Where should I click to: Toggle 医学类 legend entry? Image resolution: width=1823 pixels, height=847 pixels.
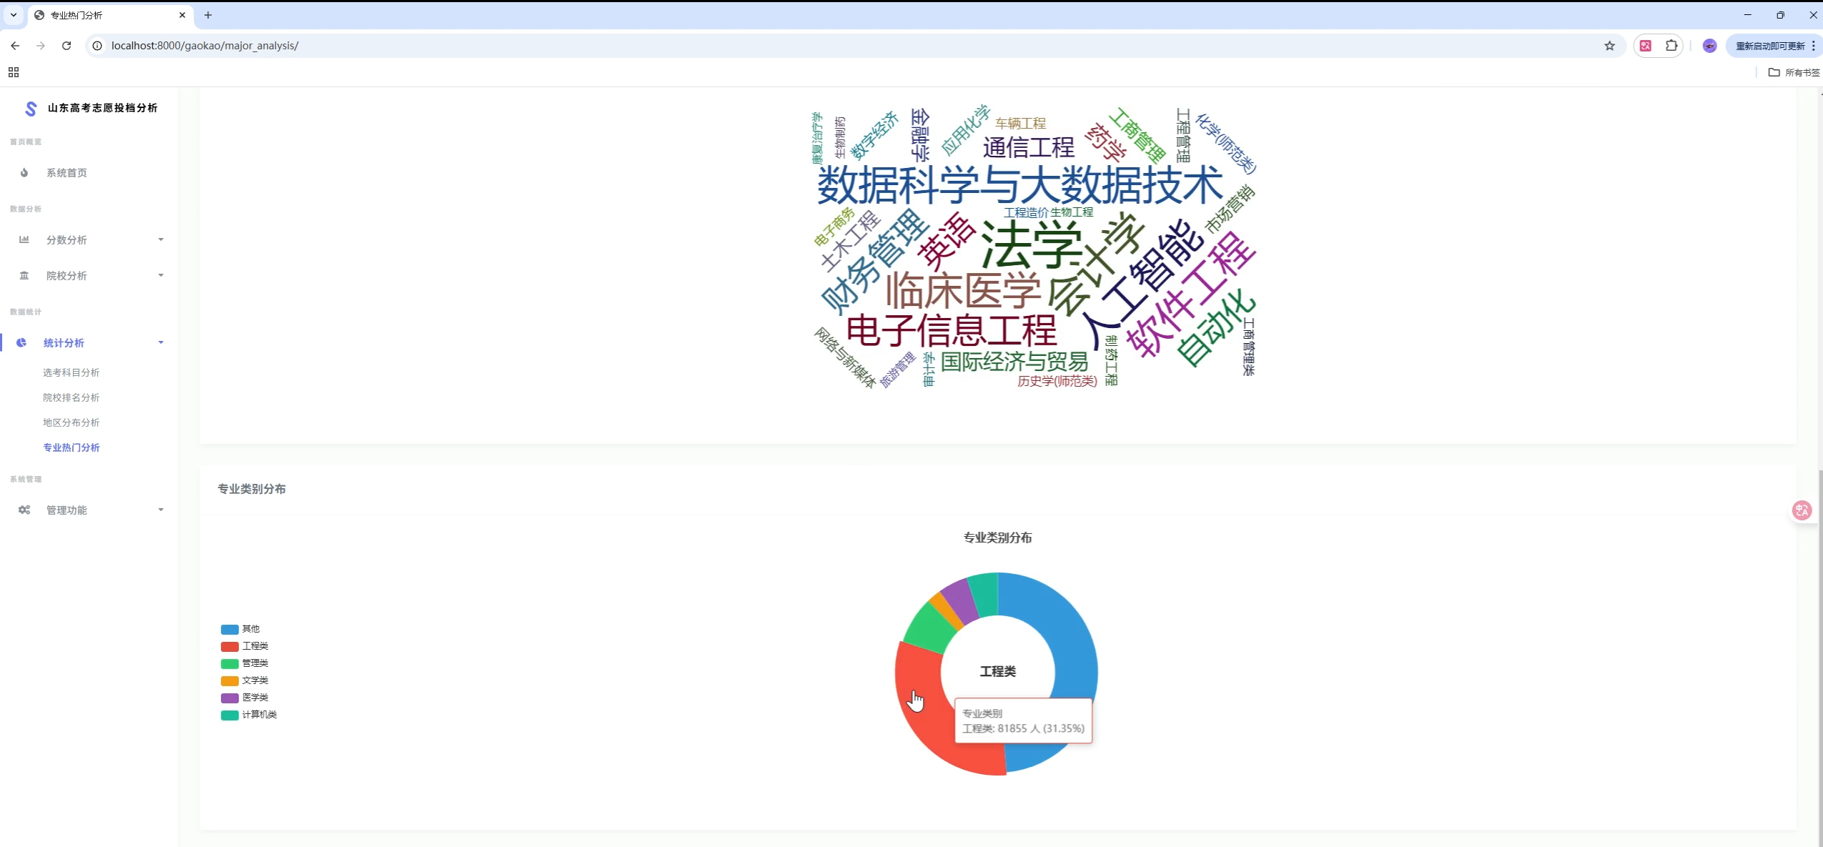coord(244,698)
